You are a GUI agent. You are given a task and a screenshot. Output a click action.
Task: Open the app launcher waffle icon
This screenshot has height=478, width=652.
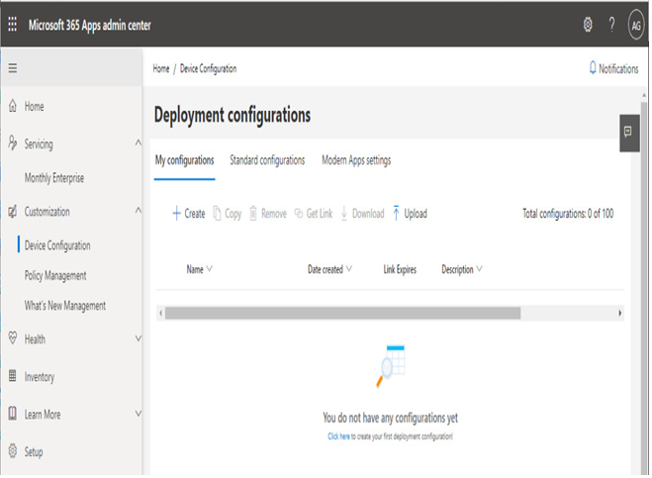click(x=13, y=25)
